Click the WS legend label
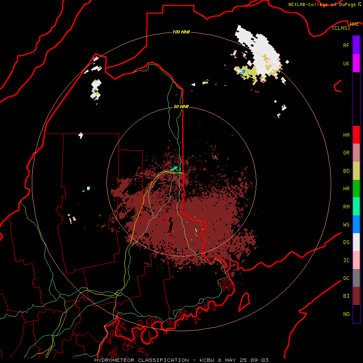363x363 pixels. (346, 224)
